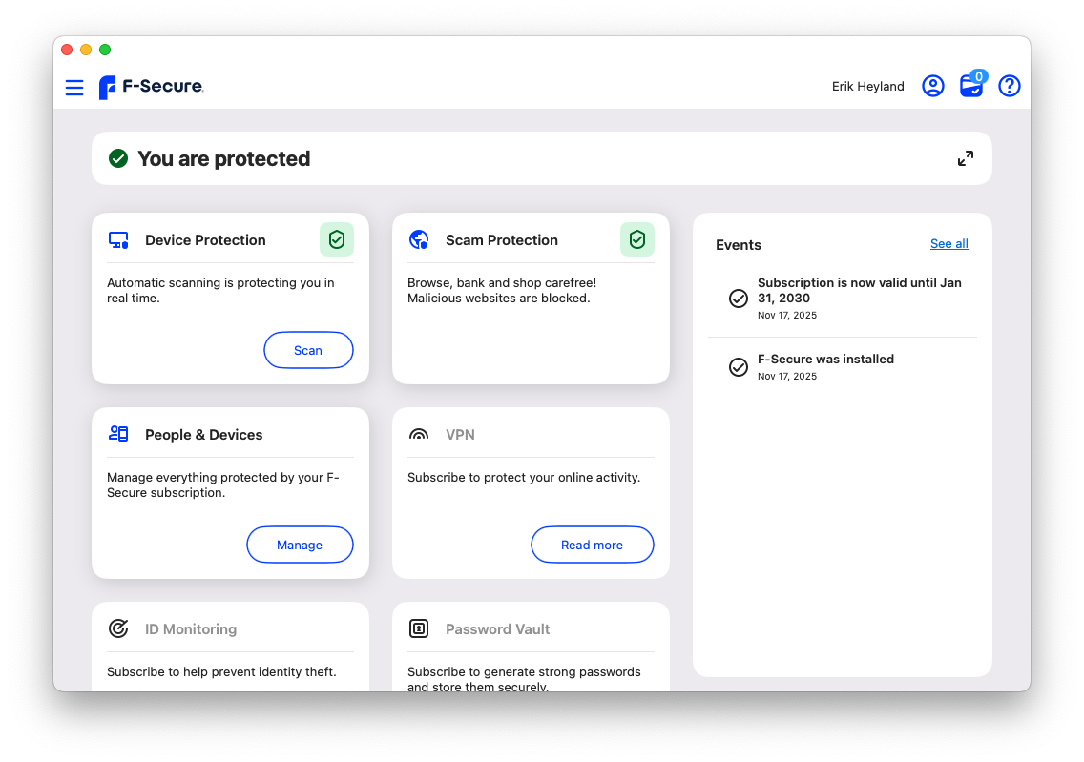Open the user account profile icon

932,86
